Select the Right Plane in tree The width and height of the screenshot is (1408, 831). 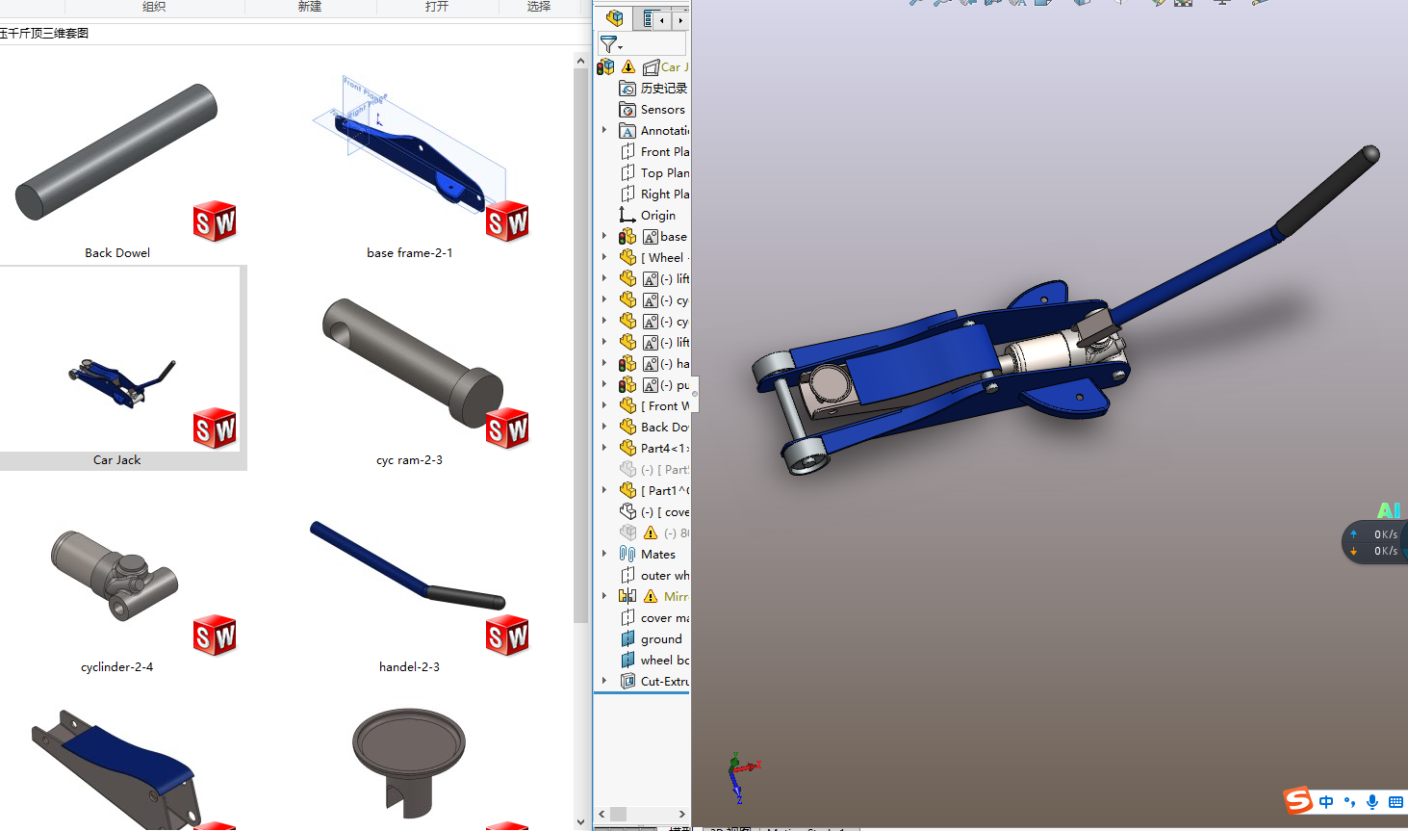coord(654,195)
